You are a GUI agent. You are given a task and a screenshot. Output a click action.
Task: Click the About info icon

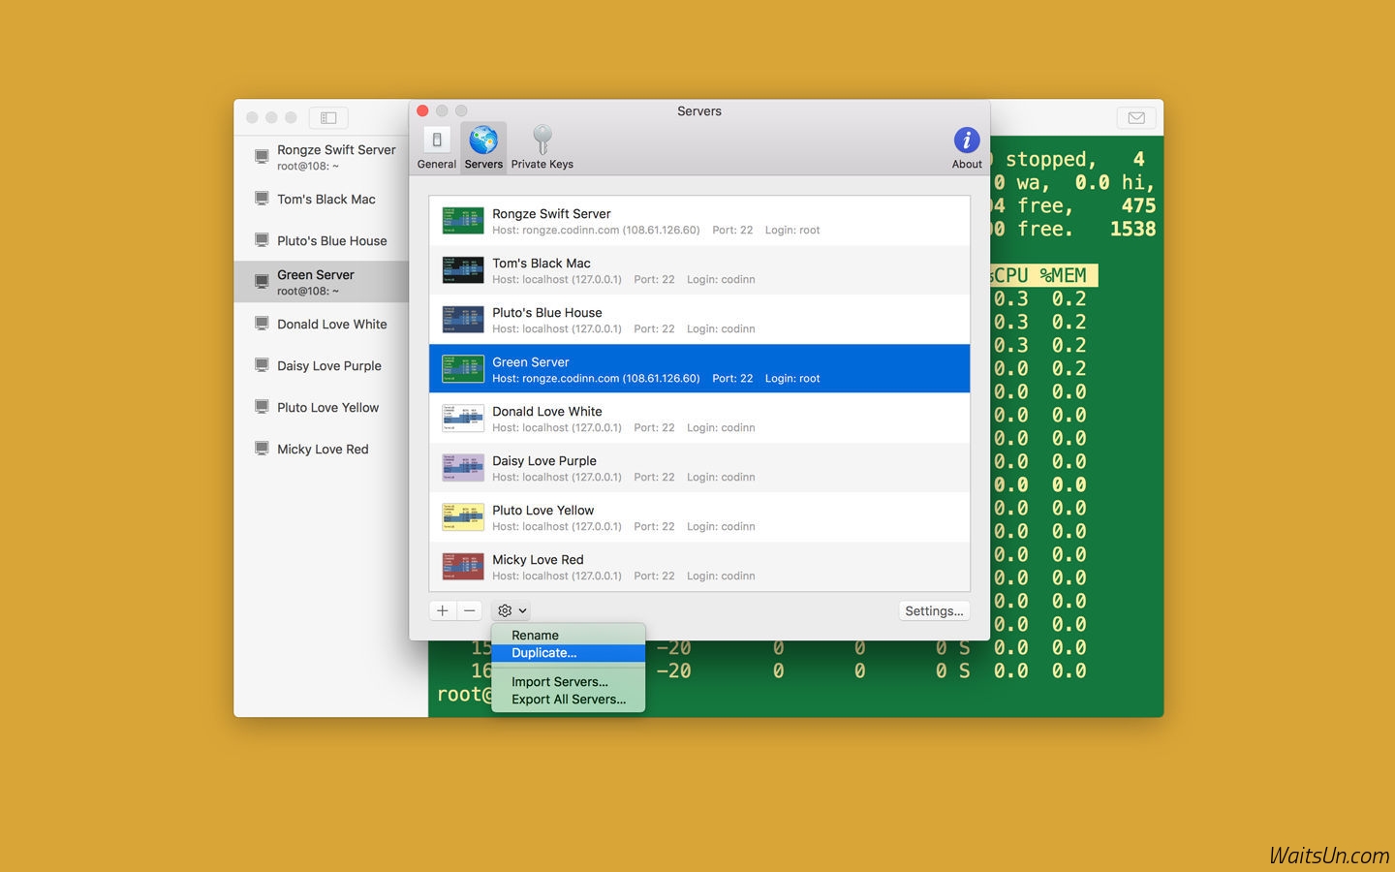pos(966,141)
